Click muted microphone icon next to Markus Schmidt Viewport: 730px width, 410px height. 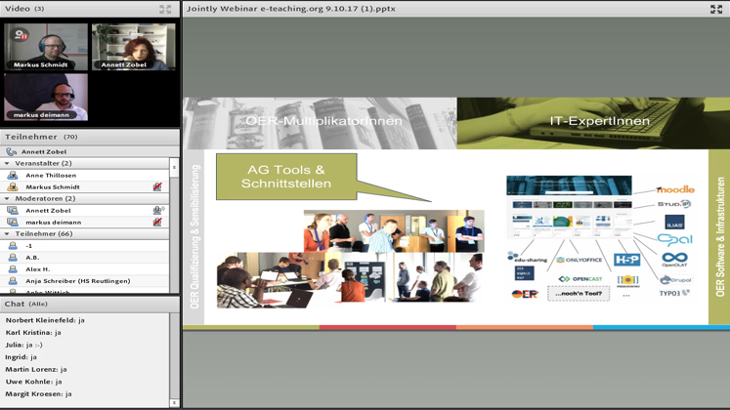[x=157, y=186]
